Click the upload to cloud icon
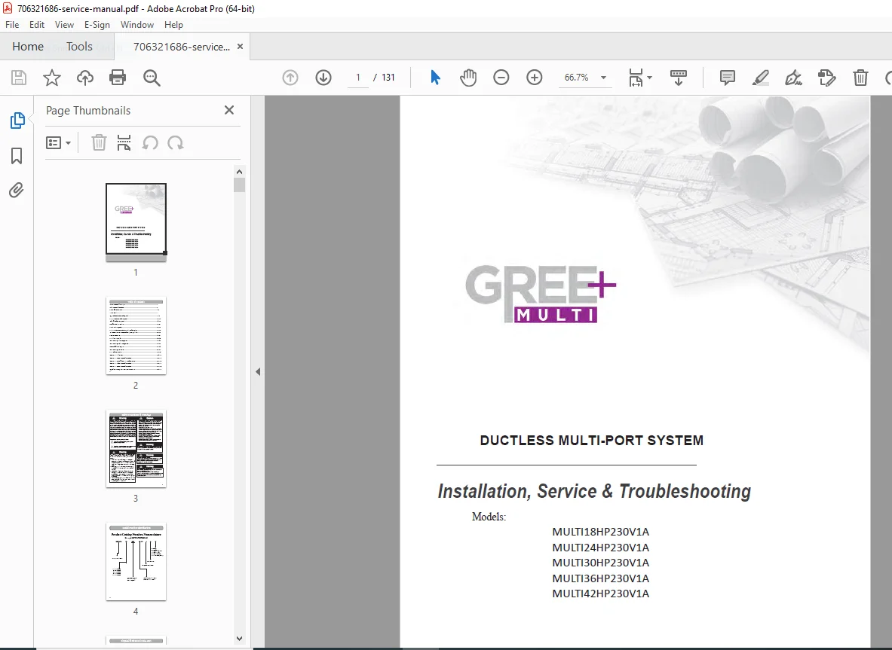 [x=85, y=78]
